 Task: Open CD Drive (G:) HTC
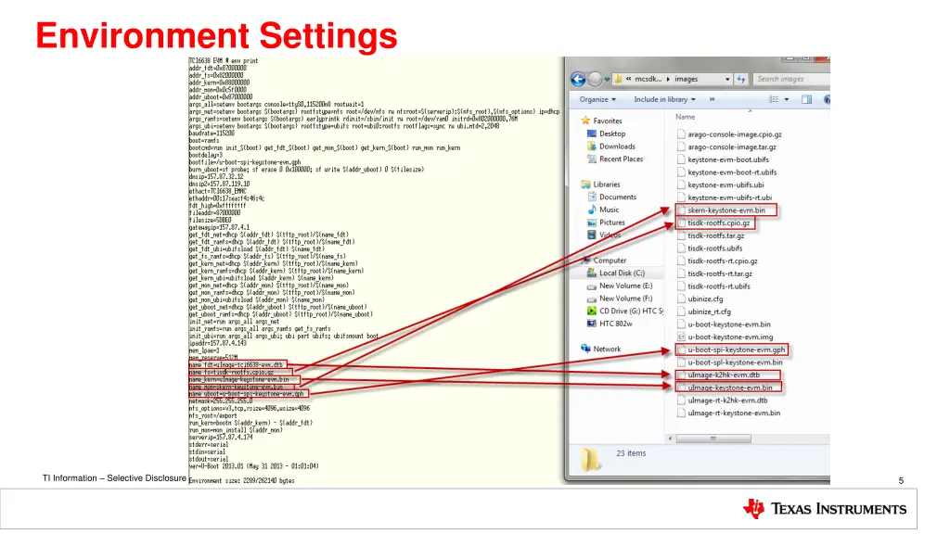point(631,311)
